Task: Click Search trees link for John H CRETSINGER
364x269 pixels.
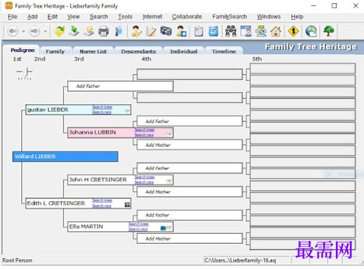Action: (145, 177)
